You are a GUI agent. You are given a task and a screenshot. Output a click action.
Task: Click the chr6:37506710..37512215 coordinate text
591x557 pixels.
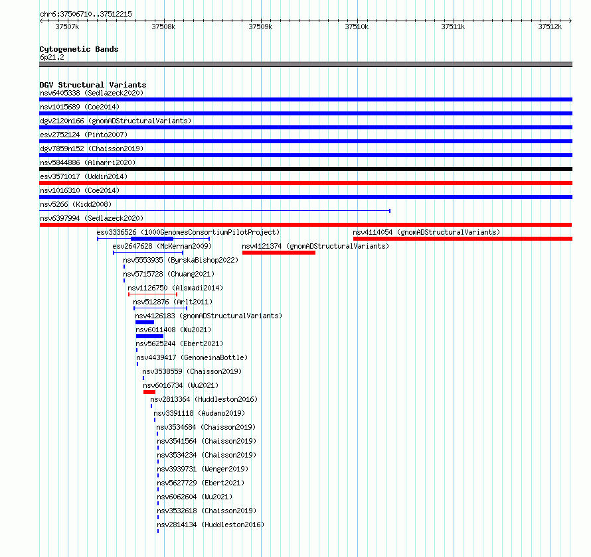86,15
